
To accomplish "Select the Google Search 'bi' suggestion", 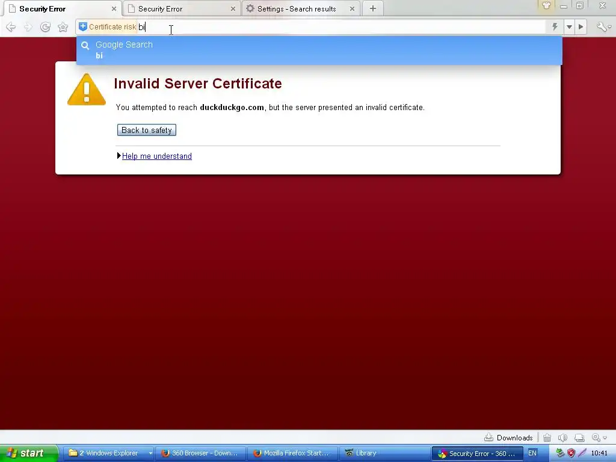I will [319, 51].
